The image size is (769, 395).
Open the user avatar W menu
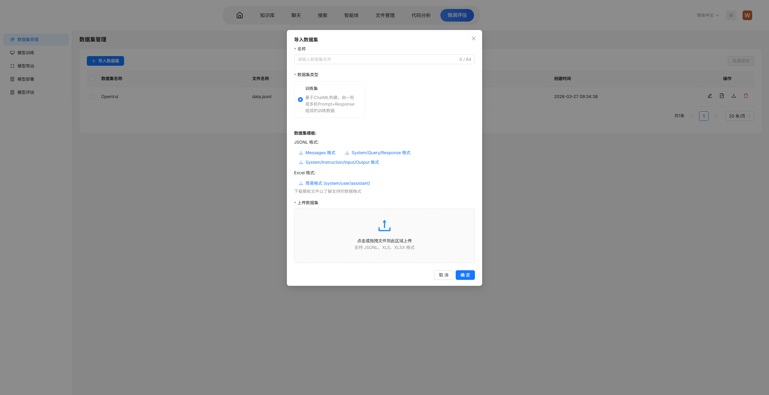click(x=747, y=15)
